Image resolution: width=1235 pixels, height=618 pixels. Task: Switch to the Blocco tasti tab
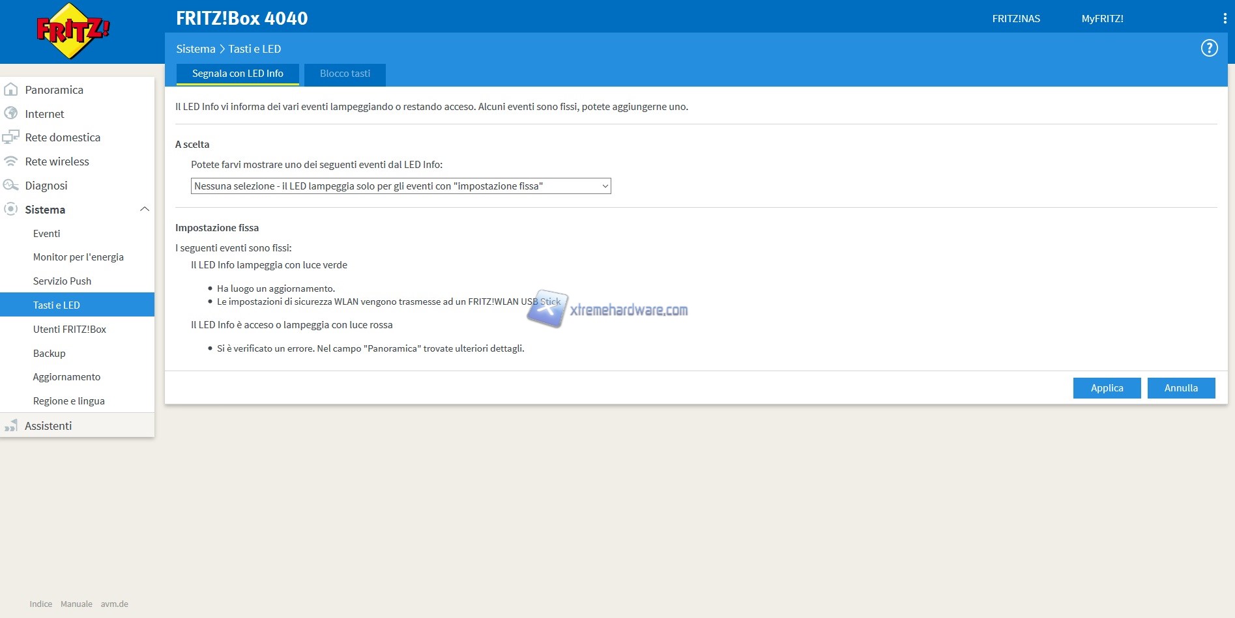345,74
